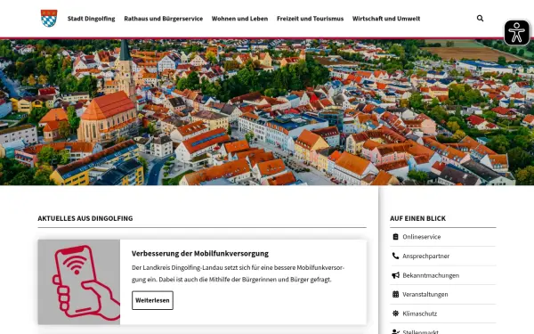Click the Weiterlesen button
534x334 pixels.
coord(152,300)
